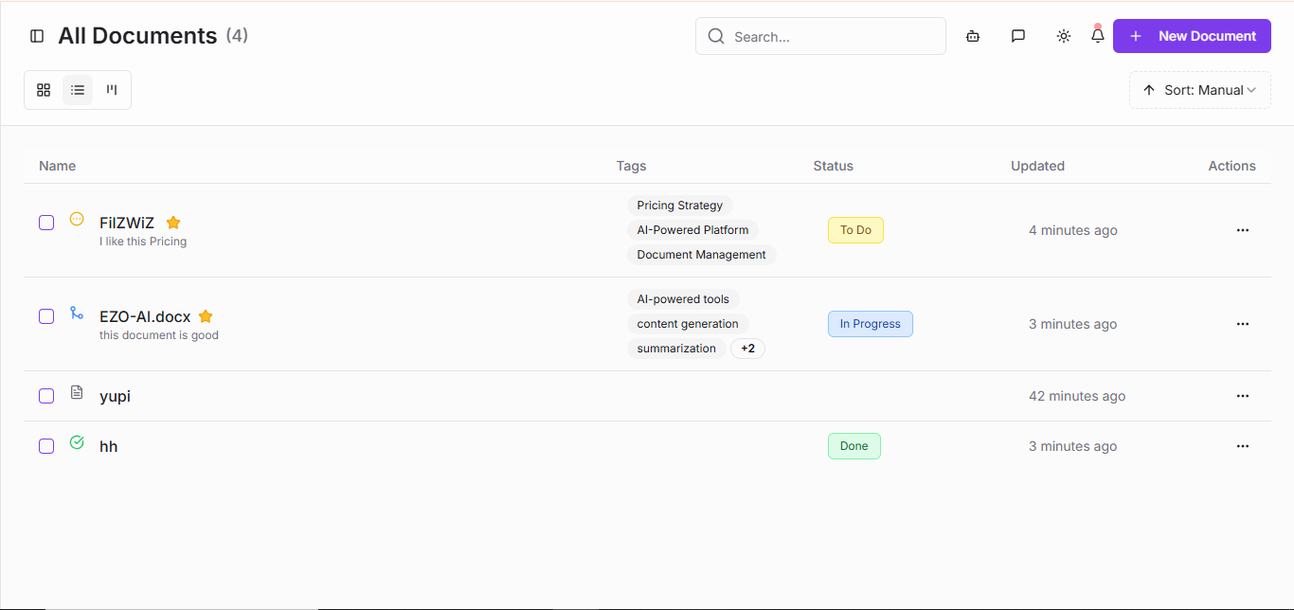Open the AI assistant bot icon
This screenshot has width=1294, height=610.
point(973,36)
